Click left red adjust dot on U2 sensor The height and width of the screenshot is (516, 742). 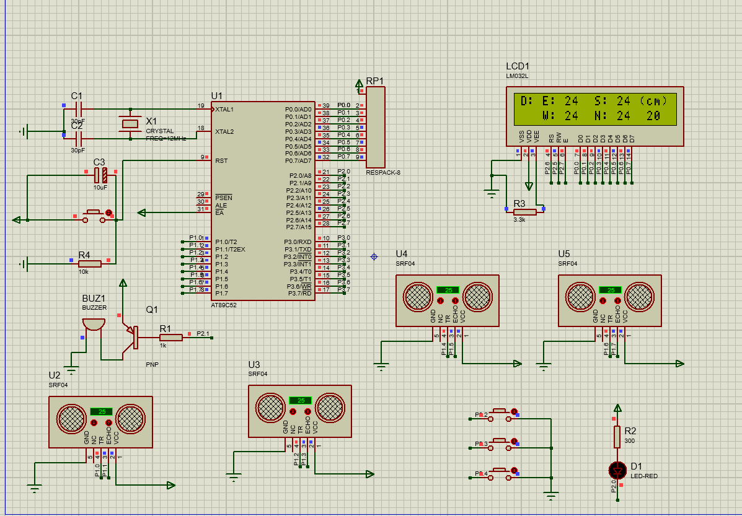coord(94,422)
